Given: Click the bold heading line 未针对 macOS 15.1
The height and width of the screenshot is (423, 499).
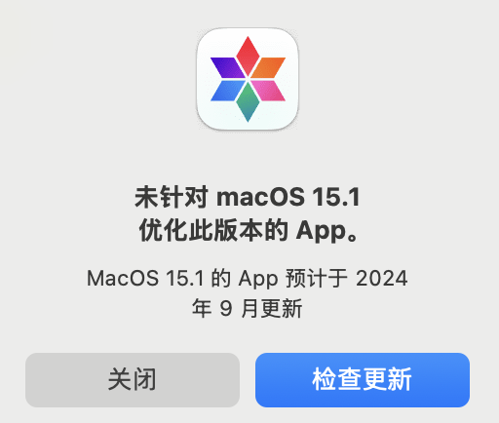Looking at the screenshot, I should coord(248,197).
